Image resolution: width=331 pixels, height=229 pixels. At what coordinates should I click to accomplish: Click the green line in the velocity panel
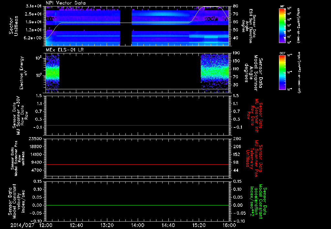tap(137, 205)
